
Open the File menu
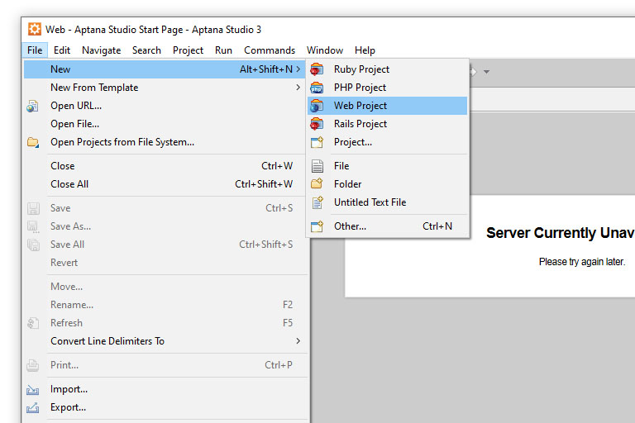coord(35,50)
